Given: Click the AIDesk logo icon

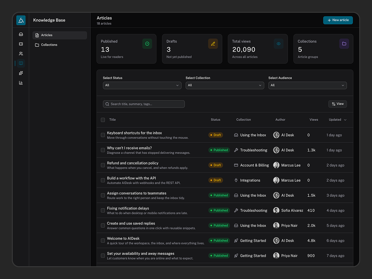Looking at the screenshot, I should tap(21, 20).
